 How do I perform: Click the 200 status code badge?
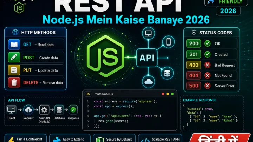pyautogui.click(x=194, y=43)
